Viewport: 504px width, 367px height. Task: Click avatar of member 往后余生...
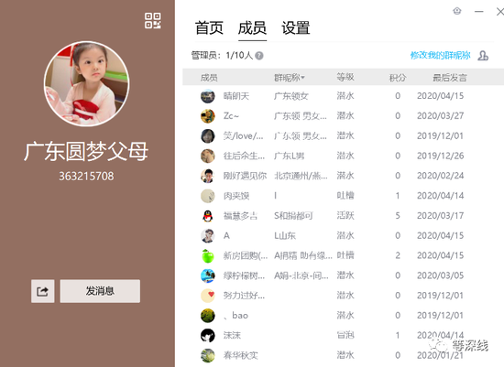(208, 157)
